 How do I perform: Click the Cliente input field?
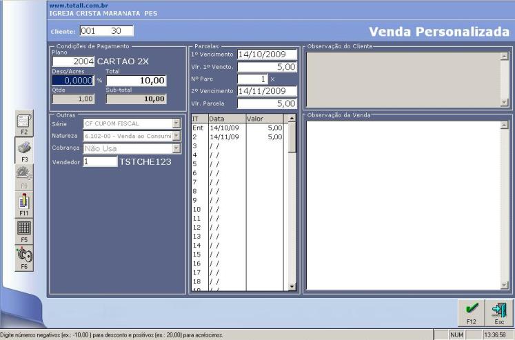point(106,31)
